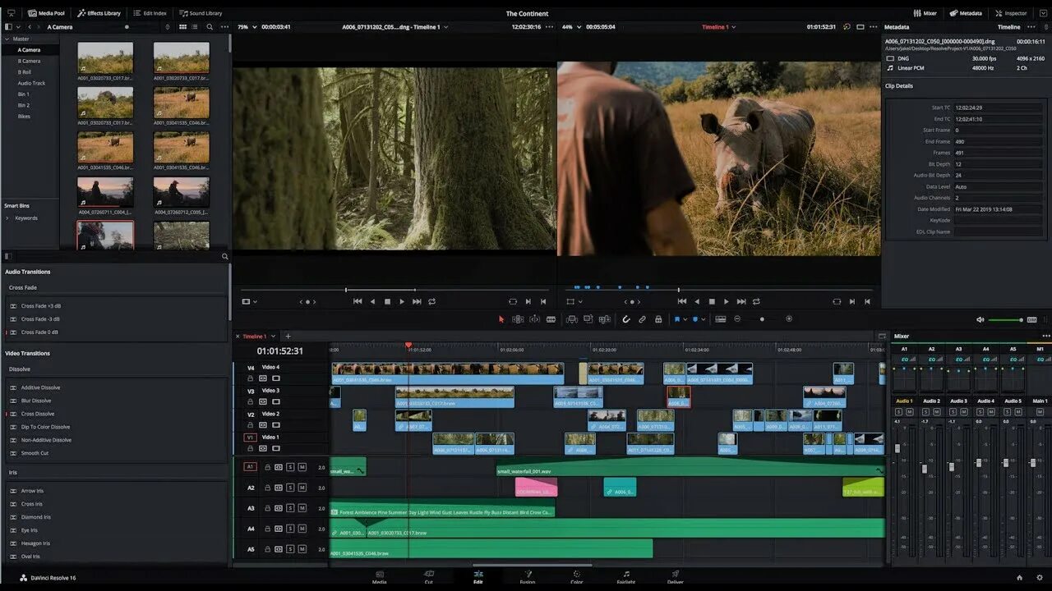Open the Edit Index panel
This screenshot has height=591, width=1052.
click(x=150, y=13)
